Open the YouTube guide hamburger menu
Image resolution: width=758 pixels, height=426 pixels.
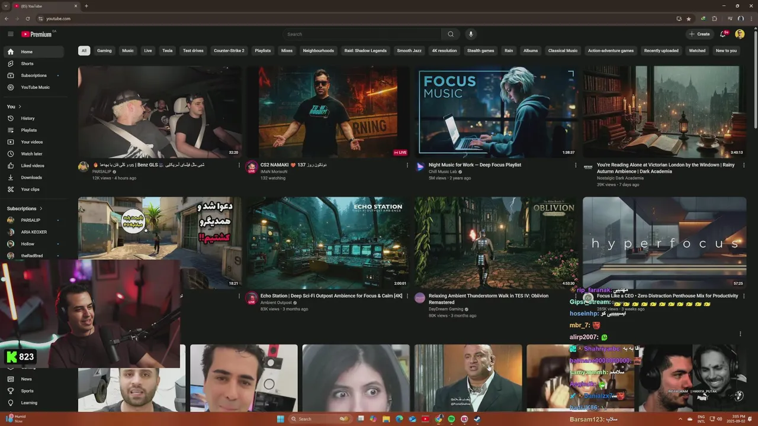[11, 34]
